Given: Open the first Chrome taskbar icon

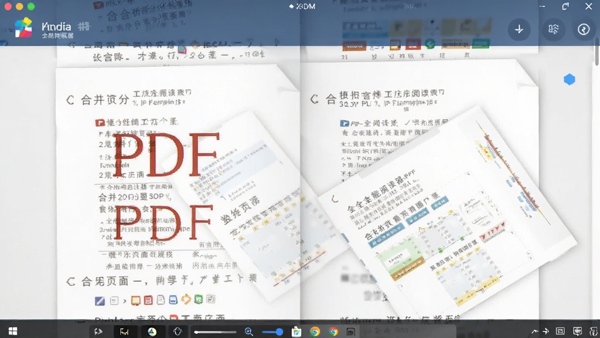Looking at the screenshot, I should click(x=315, y=332).
